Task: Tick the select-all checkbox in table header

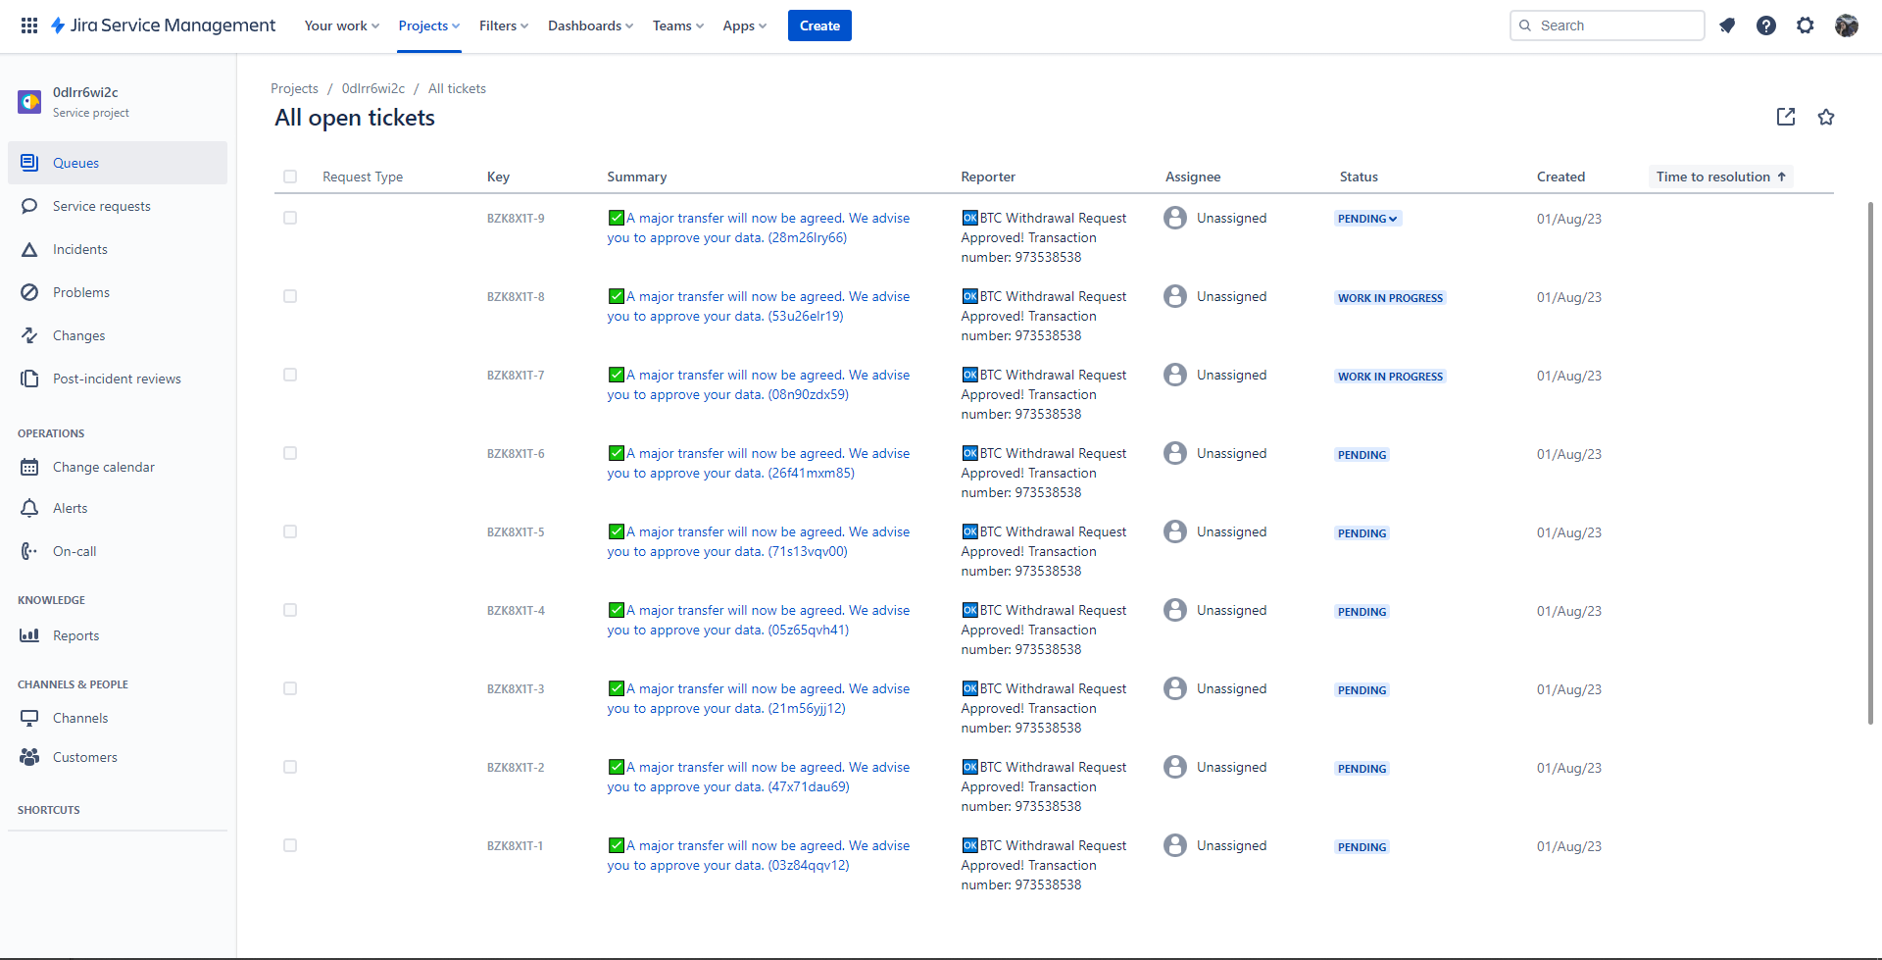Action: pos(290,177)
